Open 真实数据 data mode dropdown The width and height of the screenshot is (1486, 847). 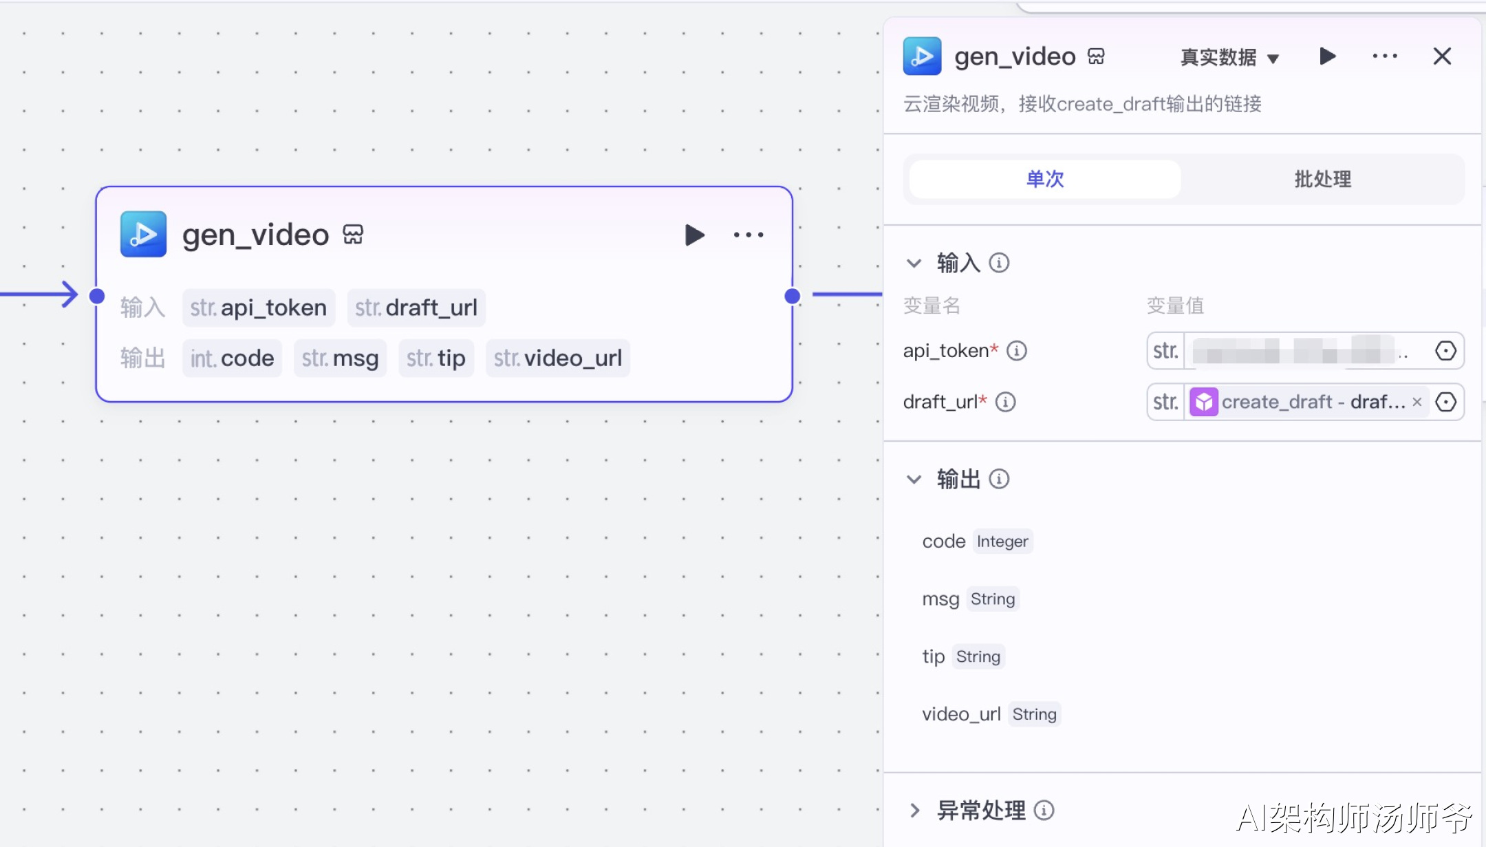click(x=1229, y=58)
